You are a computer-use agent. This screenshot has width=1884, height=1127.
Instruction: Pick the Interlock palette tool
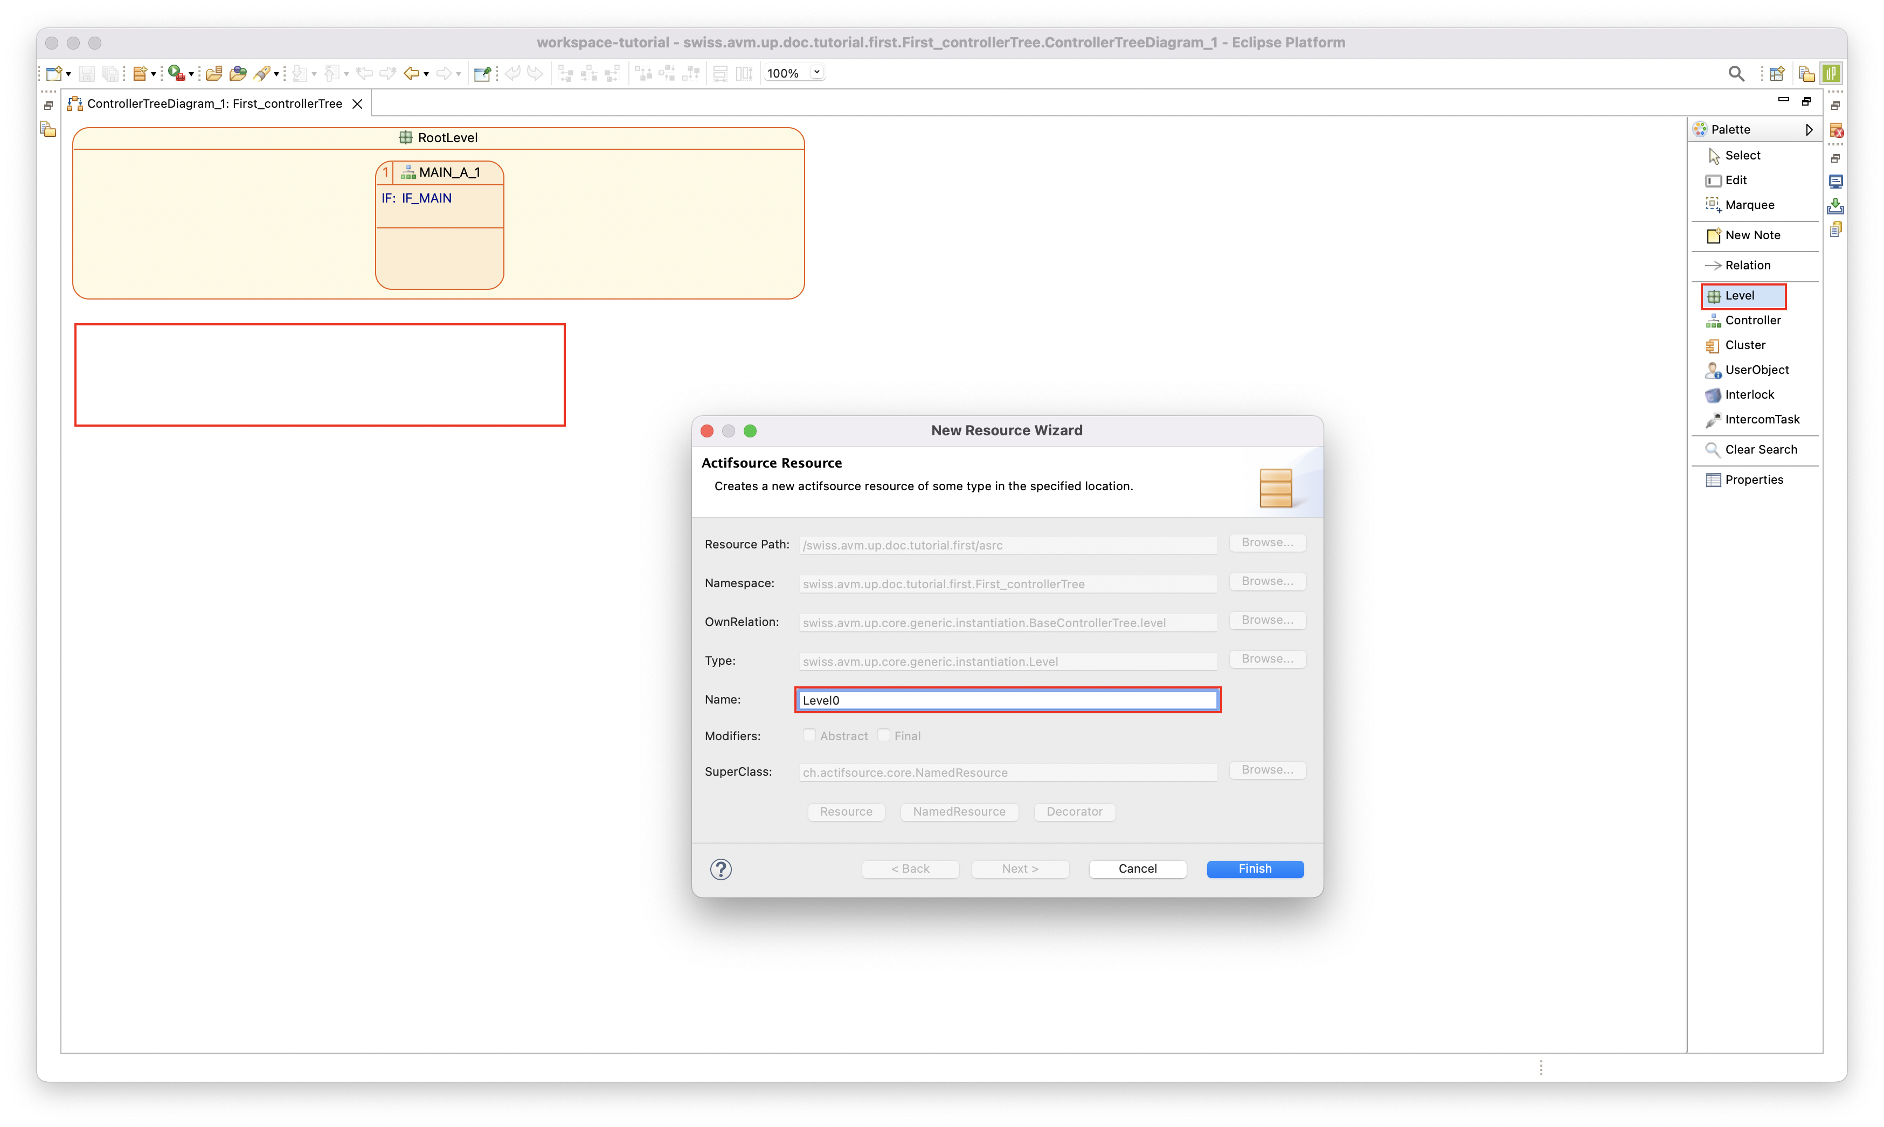tap(1749, 395)
